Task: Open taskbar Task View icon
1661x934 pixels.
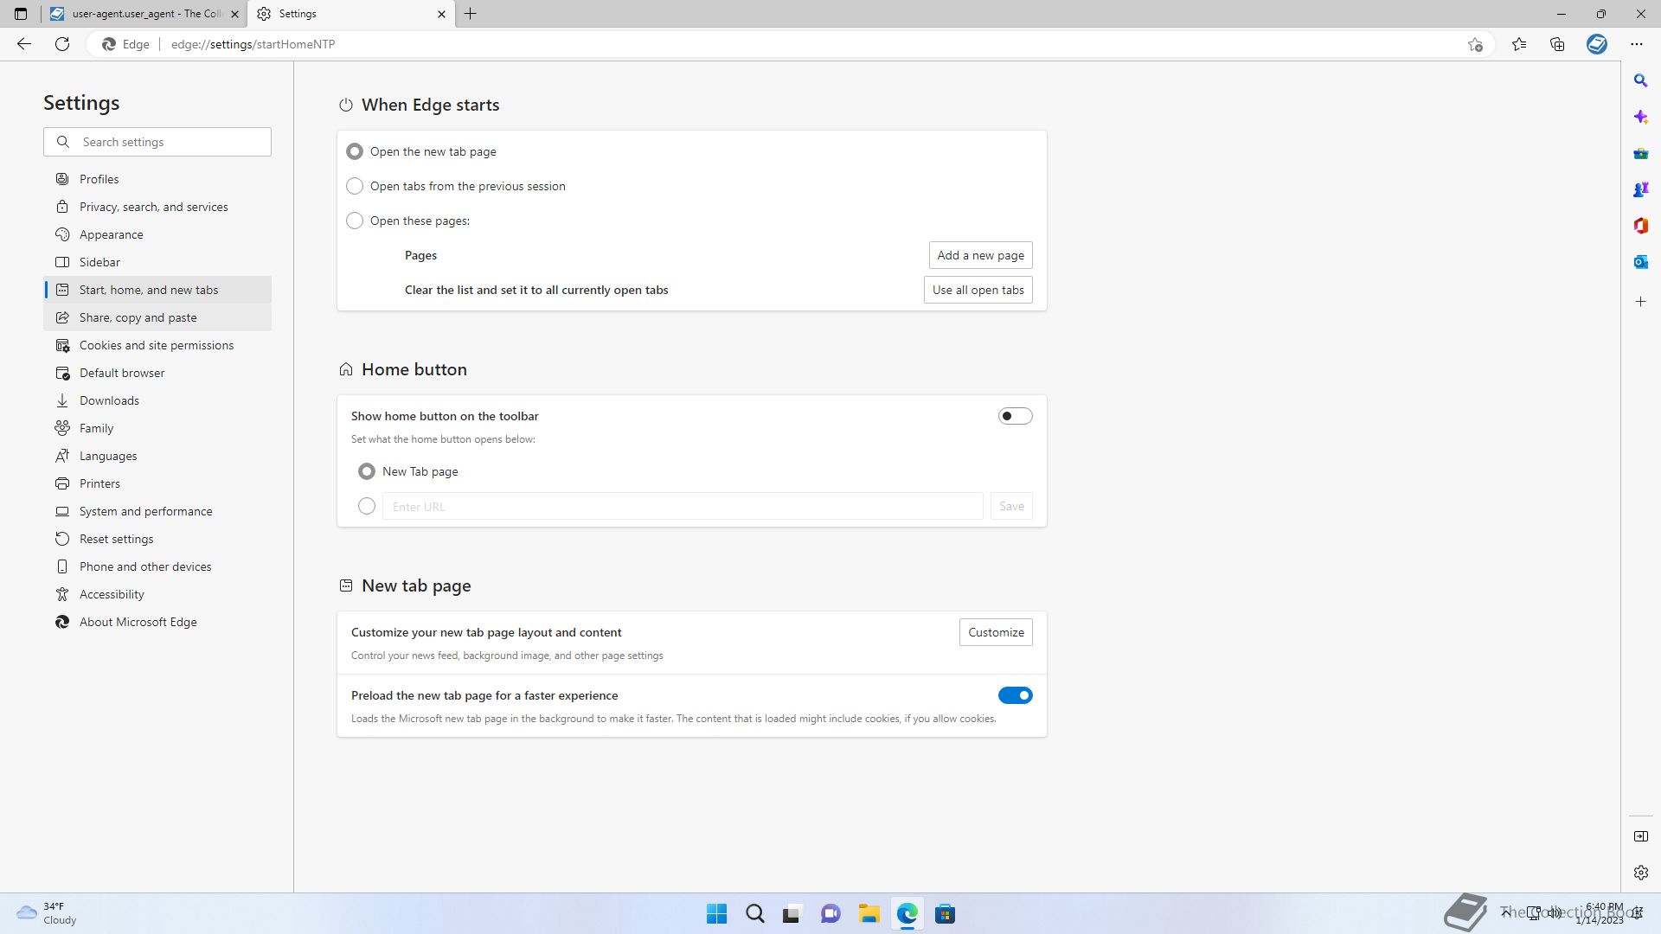Action: [792, 914]
